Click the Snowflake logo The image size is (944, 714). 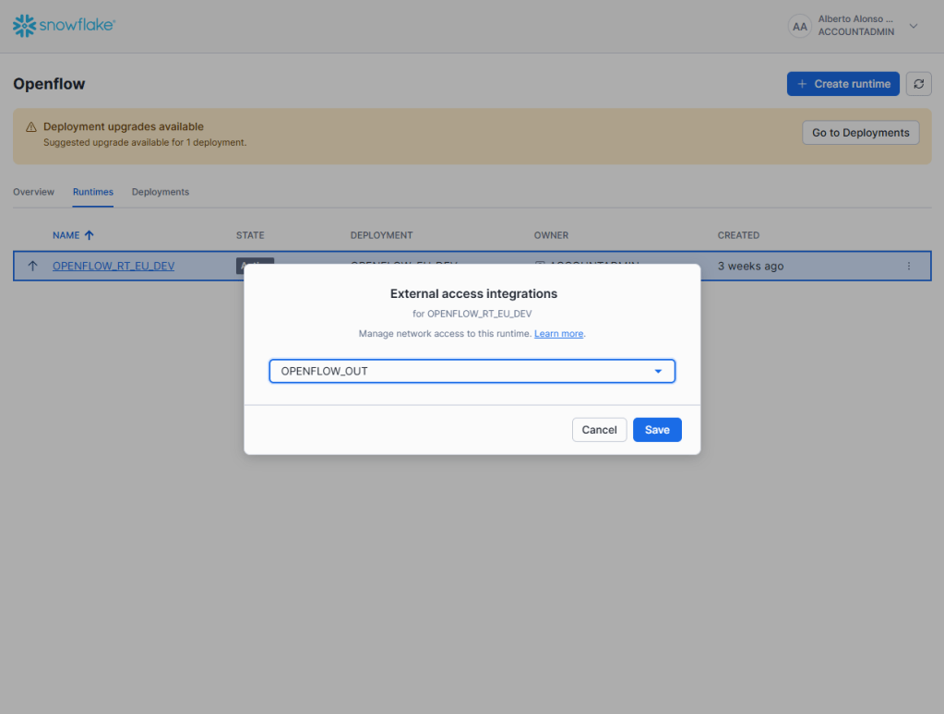(x=64, y=26)
